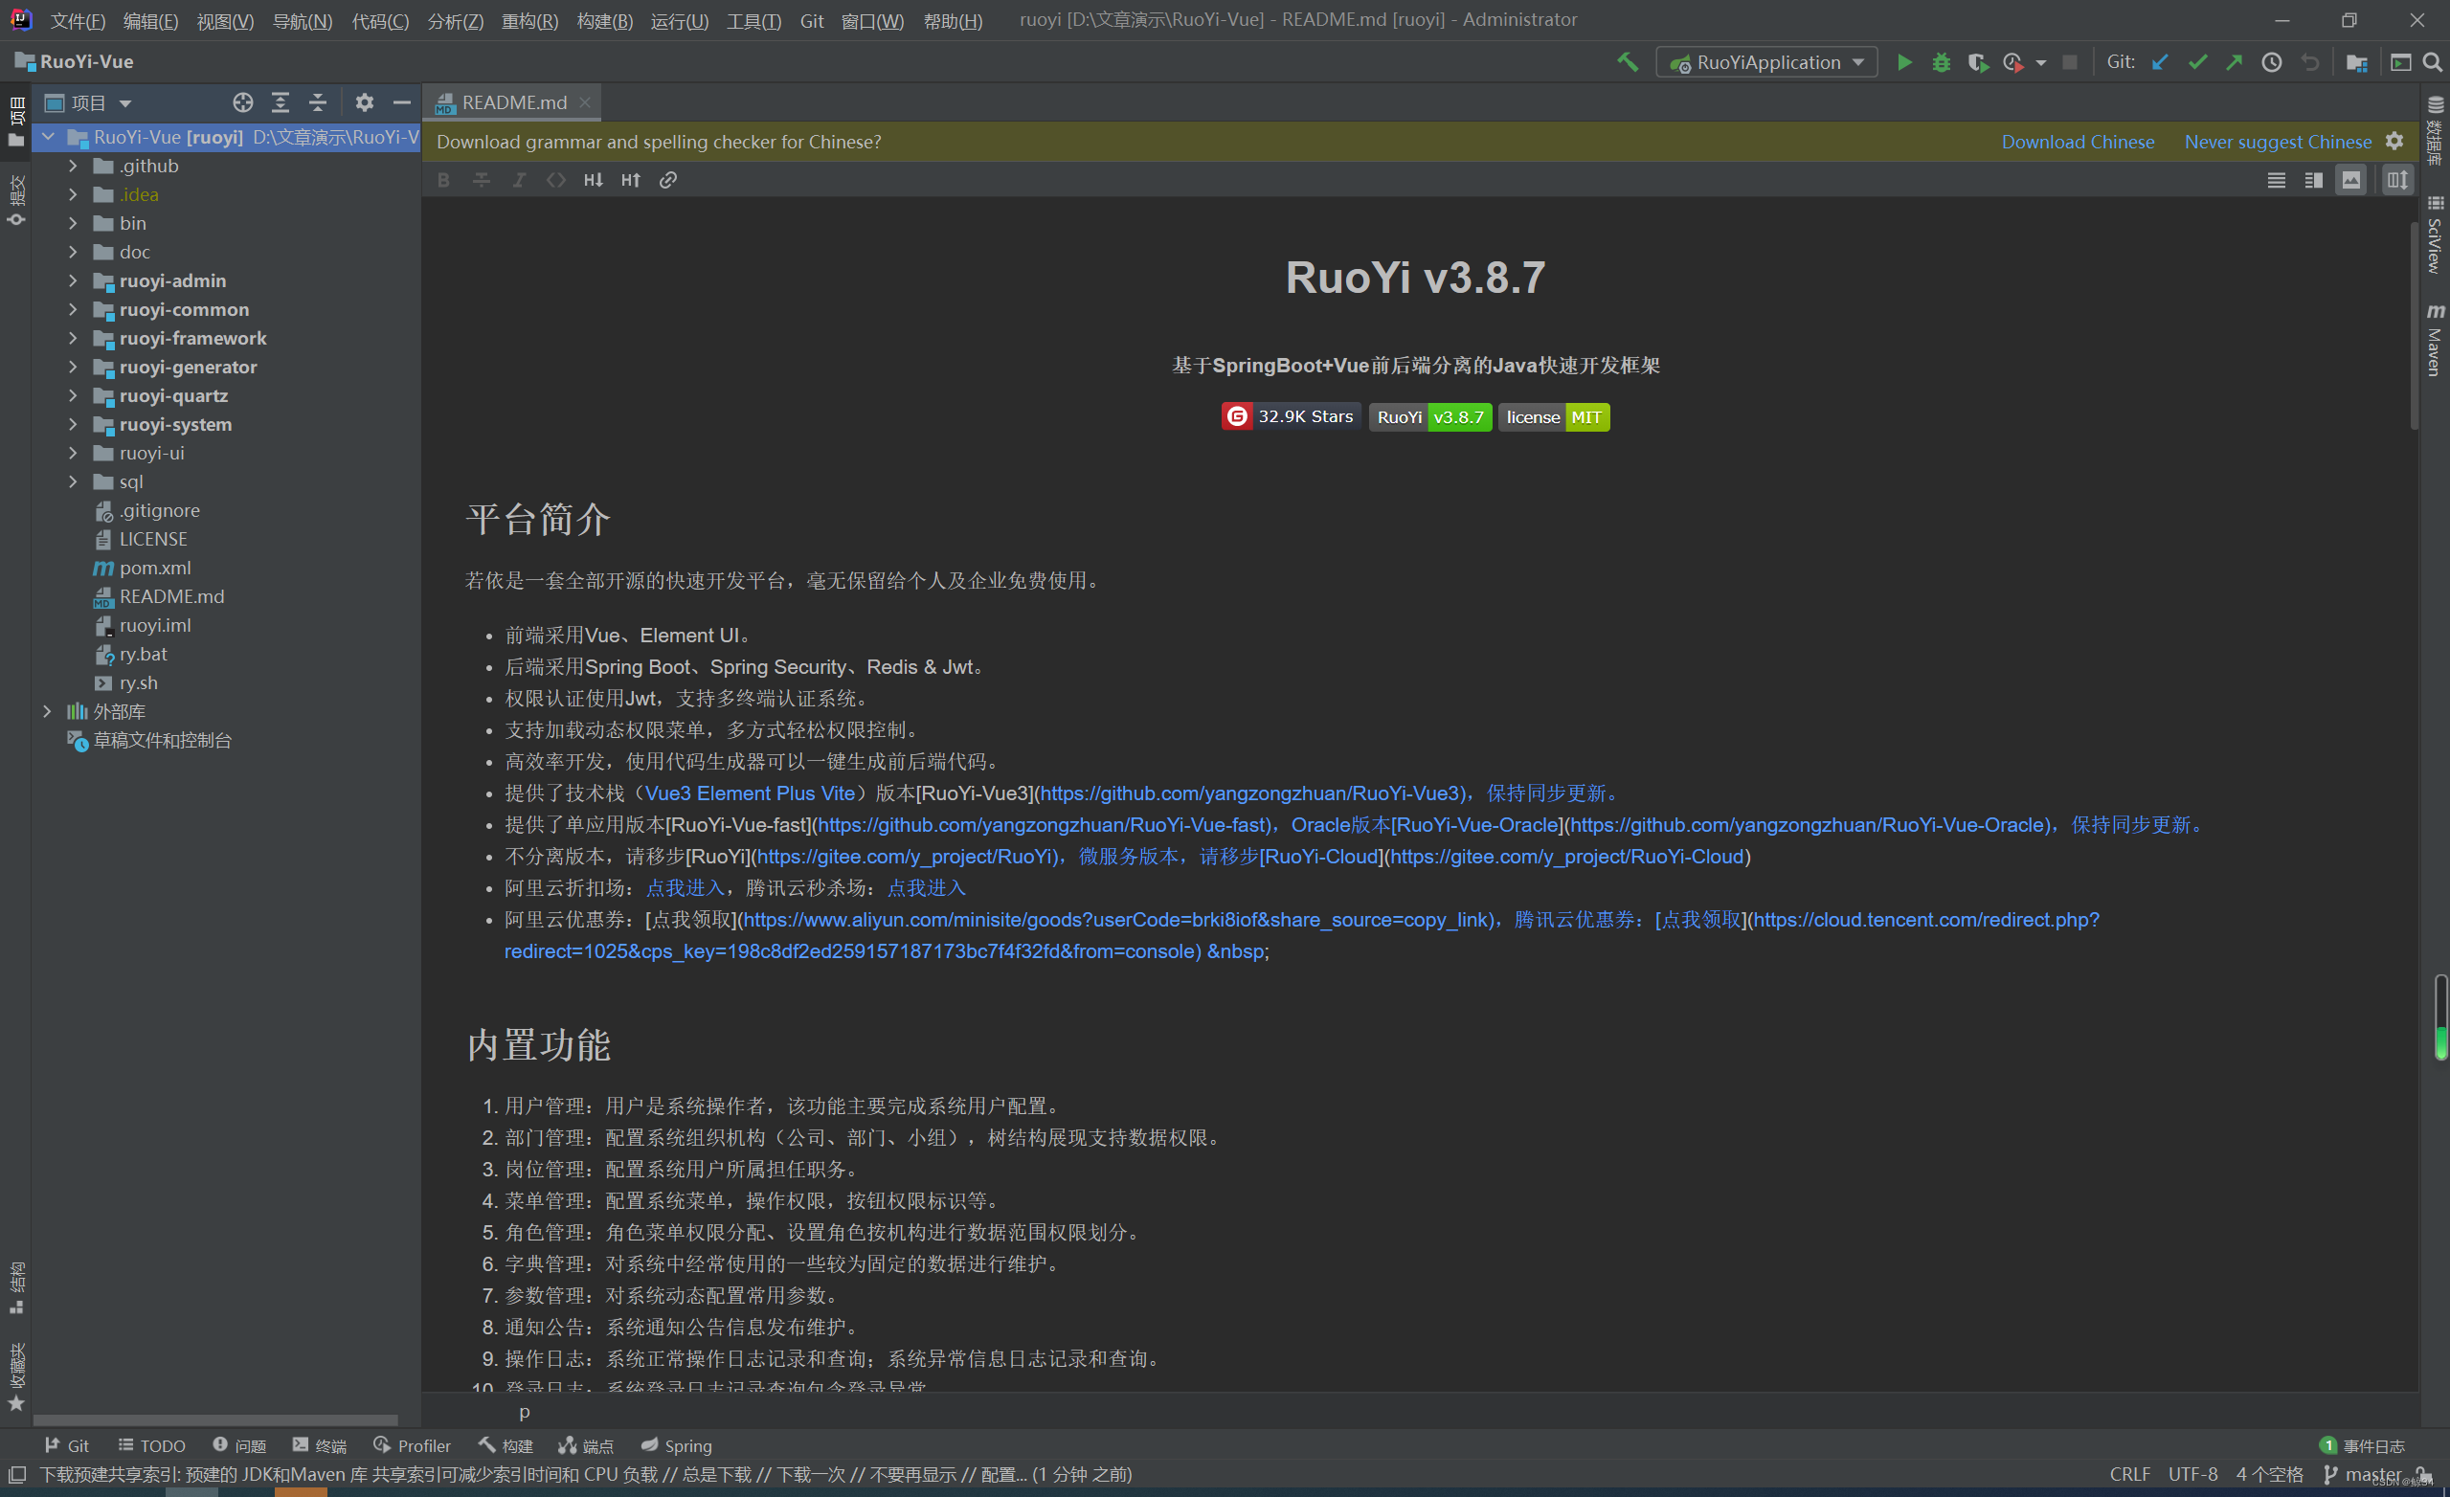Image resolution: width=2450 pixels, height=1497 pixels.
Task: Click the Search Everywhere magnifier icon
Action: coord(2431,62)
